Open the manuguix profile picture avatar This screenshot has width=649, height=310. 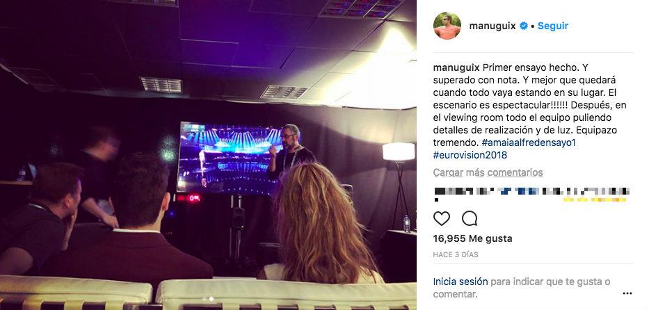447,26
